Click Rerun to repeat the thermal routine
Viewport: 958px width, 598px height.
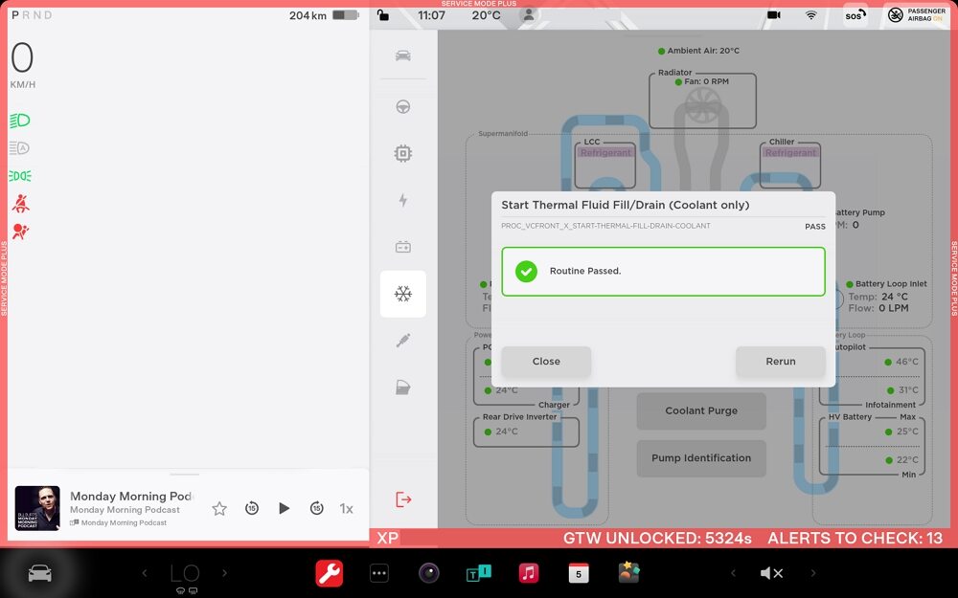click(x=780, y=362)
